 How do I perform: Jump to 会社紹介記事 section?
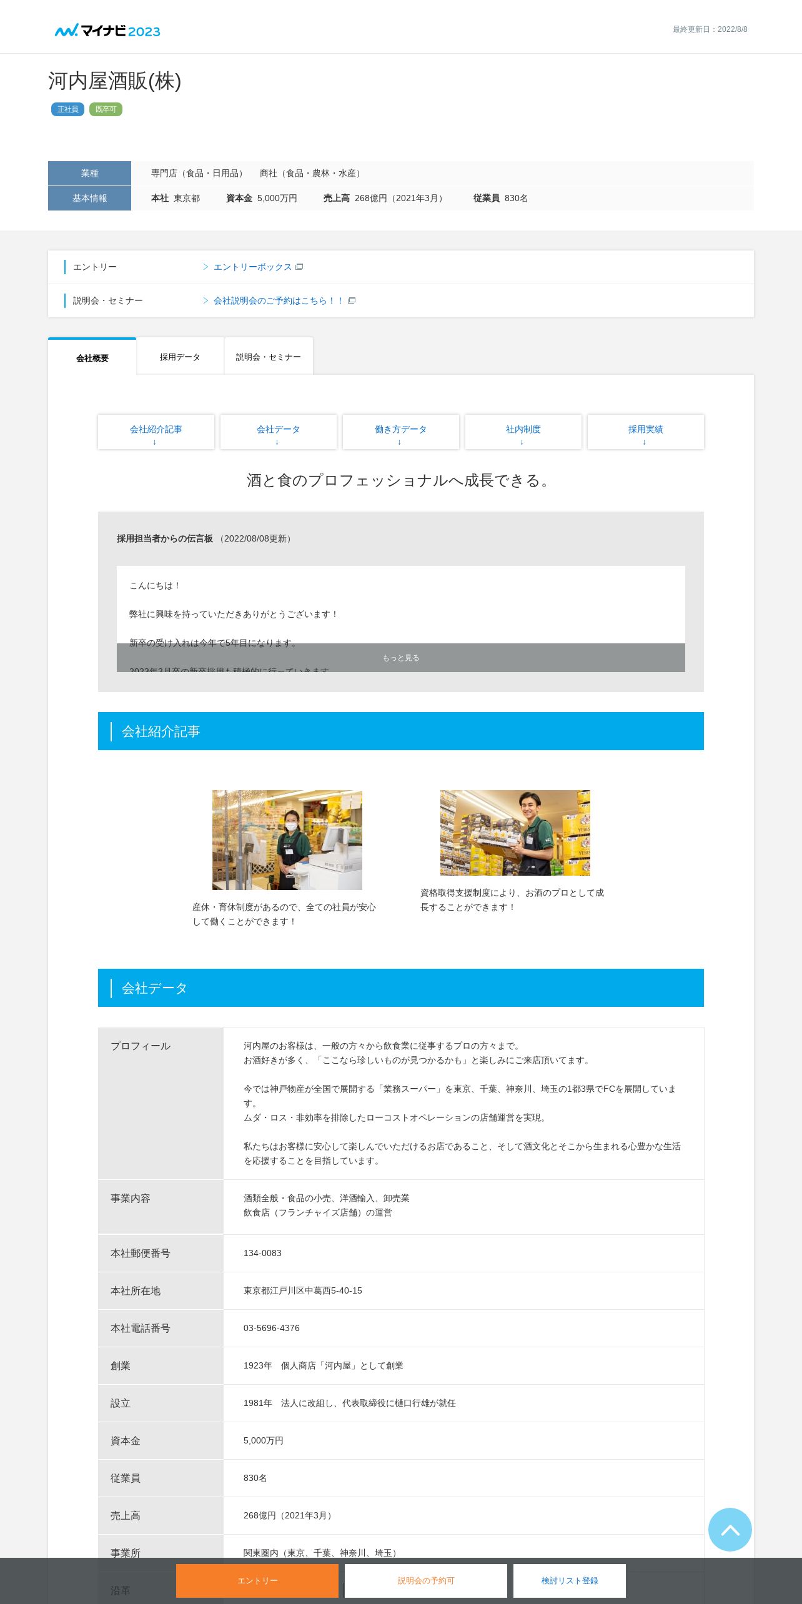(156, 432)
